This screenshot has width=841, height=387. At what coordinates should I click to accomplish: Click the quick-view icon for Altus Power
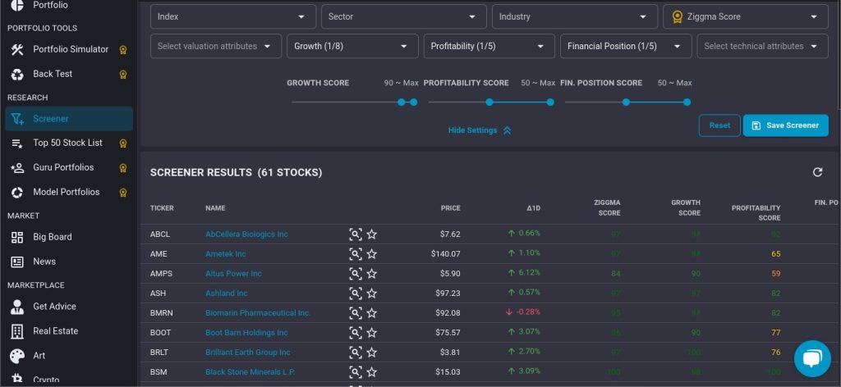click(x=355, y=274)
